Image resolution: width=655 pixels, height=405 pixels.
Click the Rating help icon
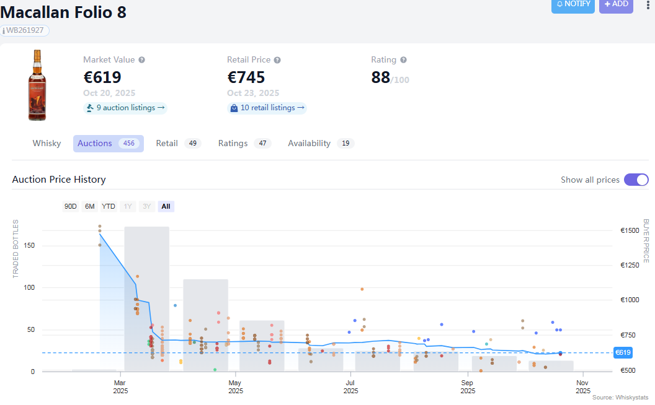point(404,60)
